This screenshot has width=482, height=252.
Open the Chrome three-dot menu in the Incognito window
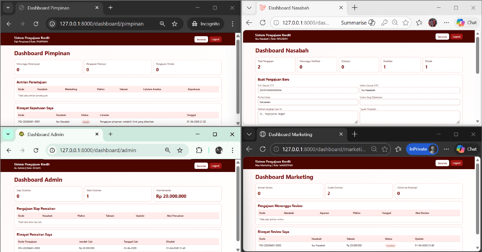point(232,24)
